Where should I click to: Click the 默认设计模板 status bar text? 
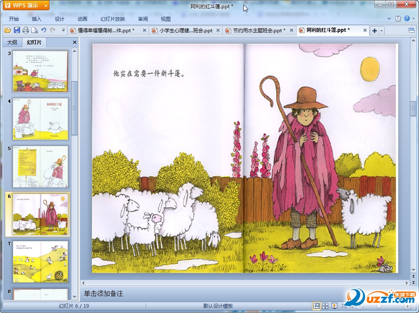click(x=218, y=306)
